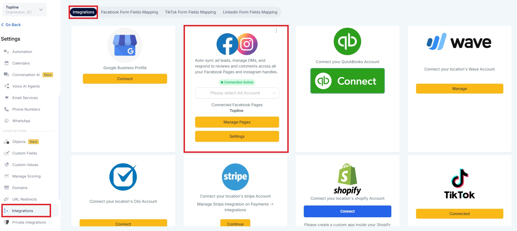Click 'Connect your location's Wave Account' text
The width and height of the screenshot is (517, 231).
(x=459, y=69)
